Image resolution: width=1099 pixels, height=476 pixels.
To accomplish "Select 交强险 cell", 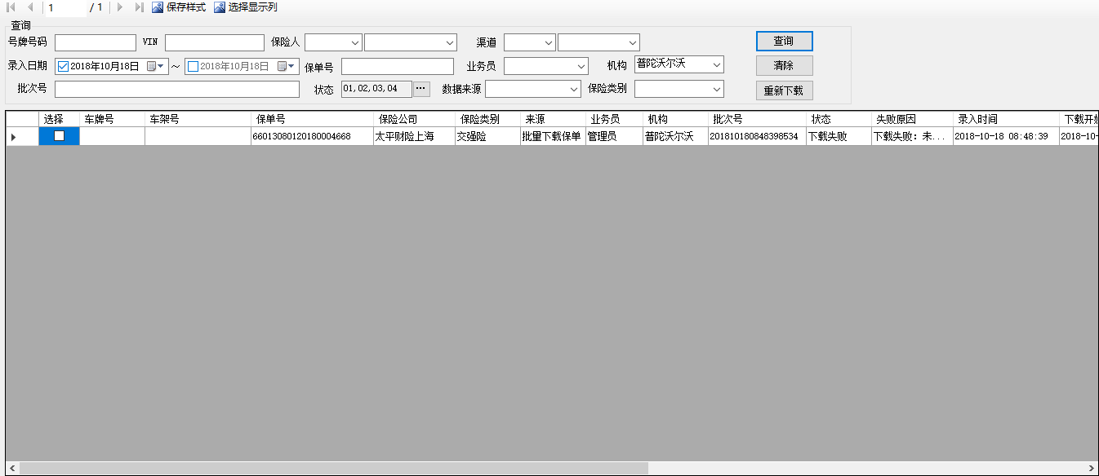I will pyautogui.click(x=488, y=136).
